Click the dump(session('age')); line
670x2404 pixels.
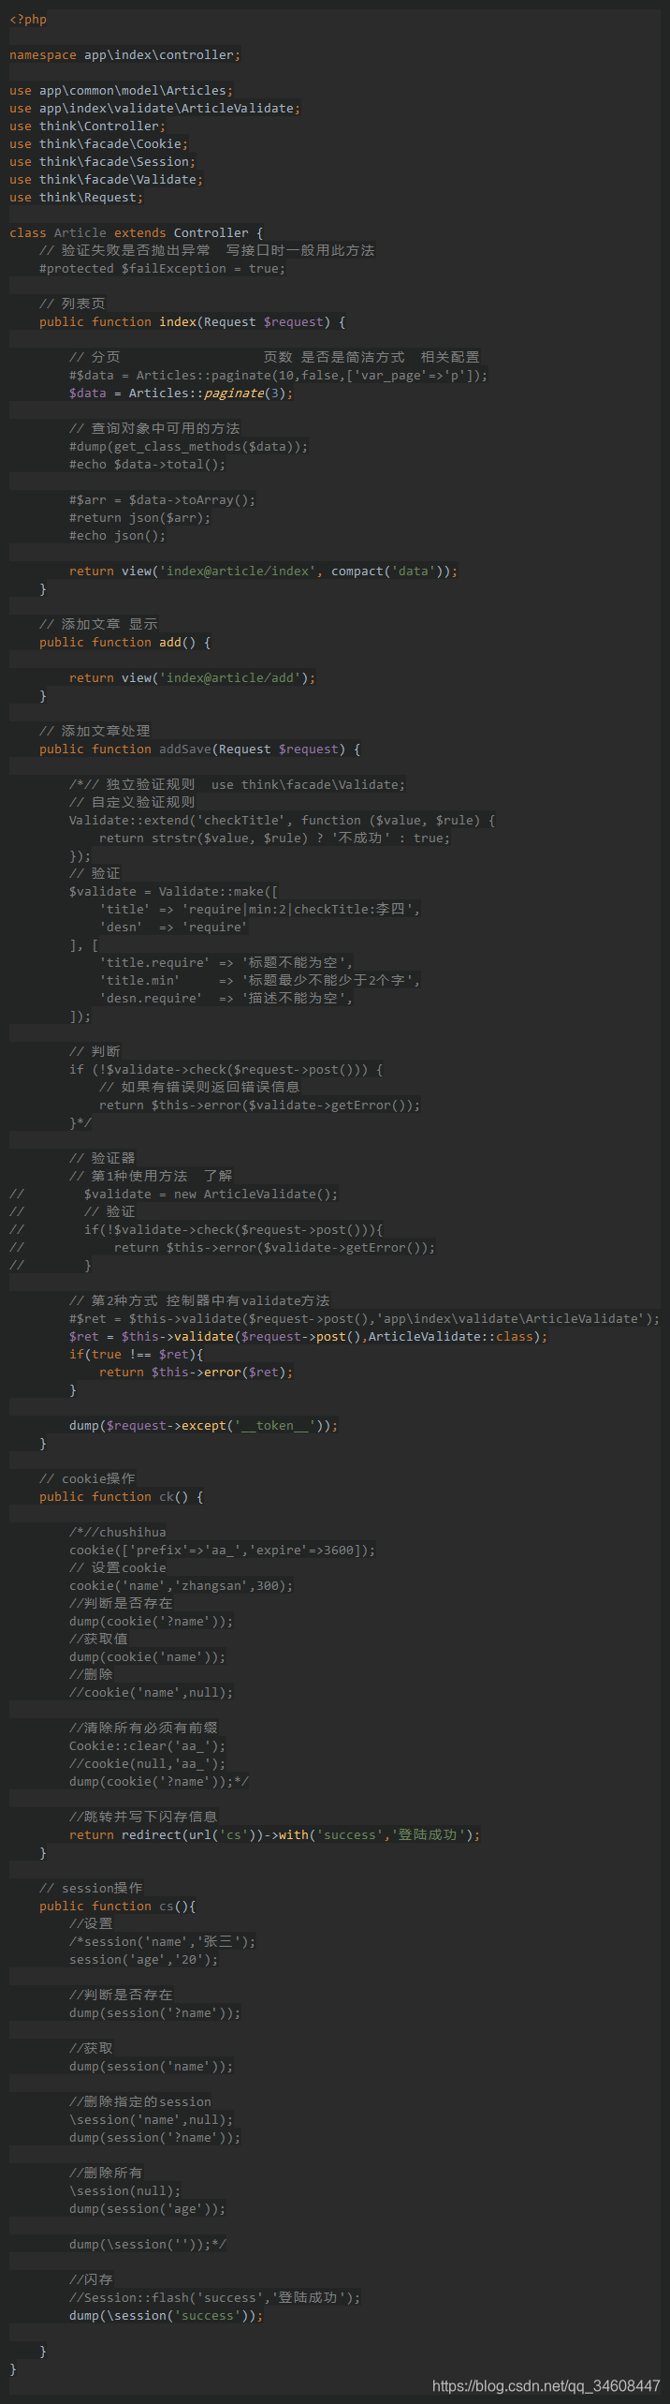click(x=147, y=2209)
